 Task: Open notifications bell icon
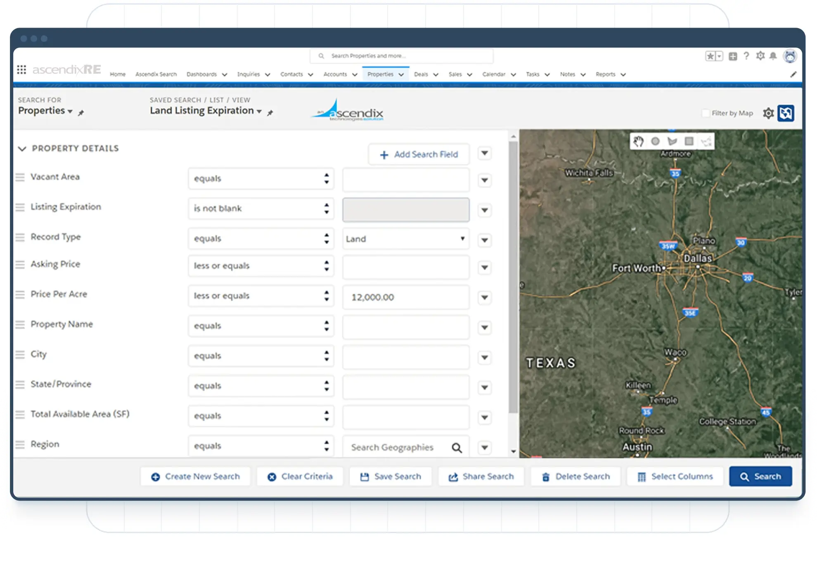[773, 56]
